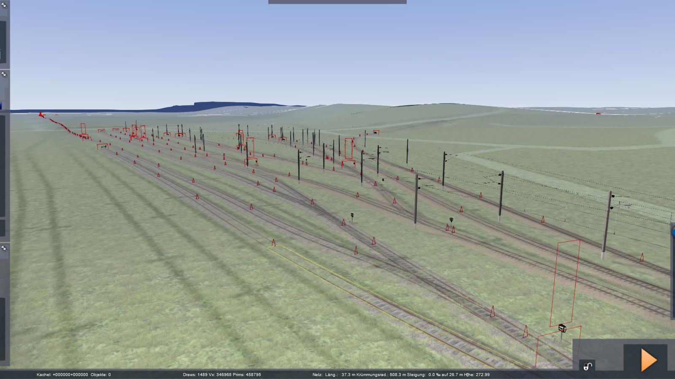Image resolution: width=675 pixels, height=379 pixels.
Task: Click the 'Steigung: 0.0 ‰ auf 26.7 m' entry
Action: (x=436, y=374)
